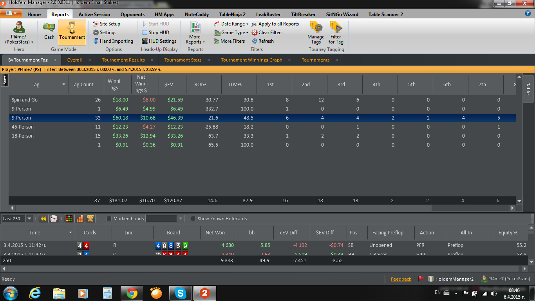Click Stop HUD
This screenshot has width=535, height=301.
coord(155,33)
